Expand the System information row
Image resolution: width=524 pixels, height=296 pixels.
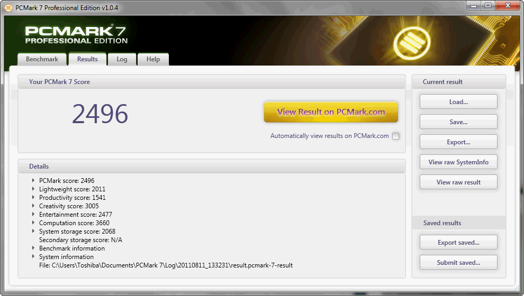[x=33, y=256]
